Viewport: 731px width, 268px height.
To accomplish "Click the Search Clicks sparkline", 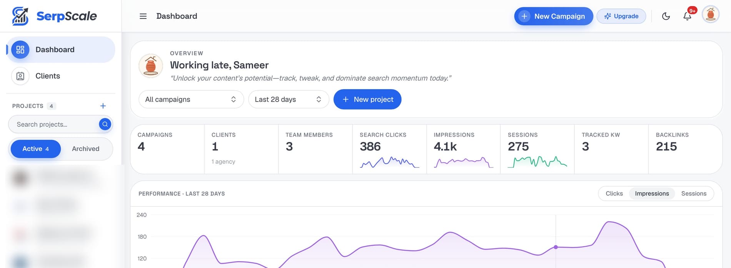I will pos(389,162).
